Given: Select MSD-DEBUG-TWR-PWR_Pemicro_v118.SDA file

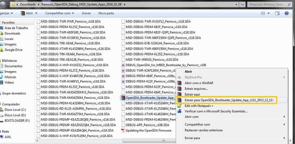Looking at the screenshot, I should (x=69, y=22).
